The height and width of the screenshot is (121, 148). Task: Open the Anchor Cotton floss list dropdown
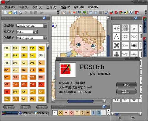32,26
